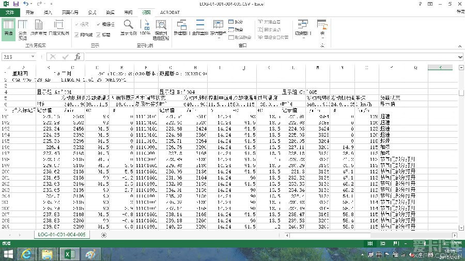Open the 文件 (File) menu

pos(10,12)
